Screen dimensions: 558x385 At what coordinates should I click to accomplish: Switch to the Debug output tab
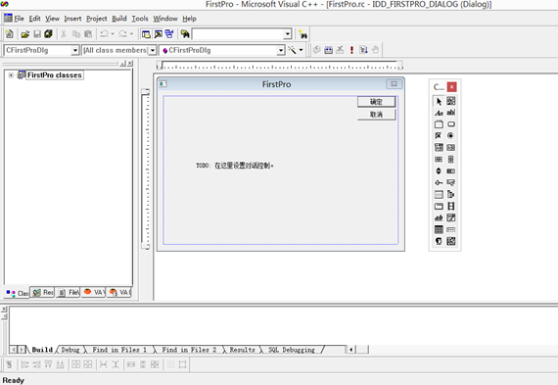[70, 350]
